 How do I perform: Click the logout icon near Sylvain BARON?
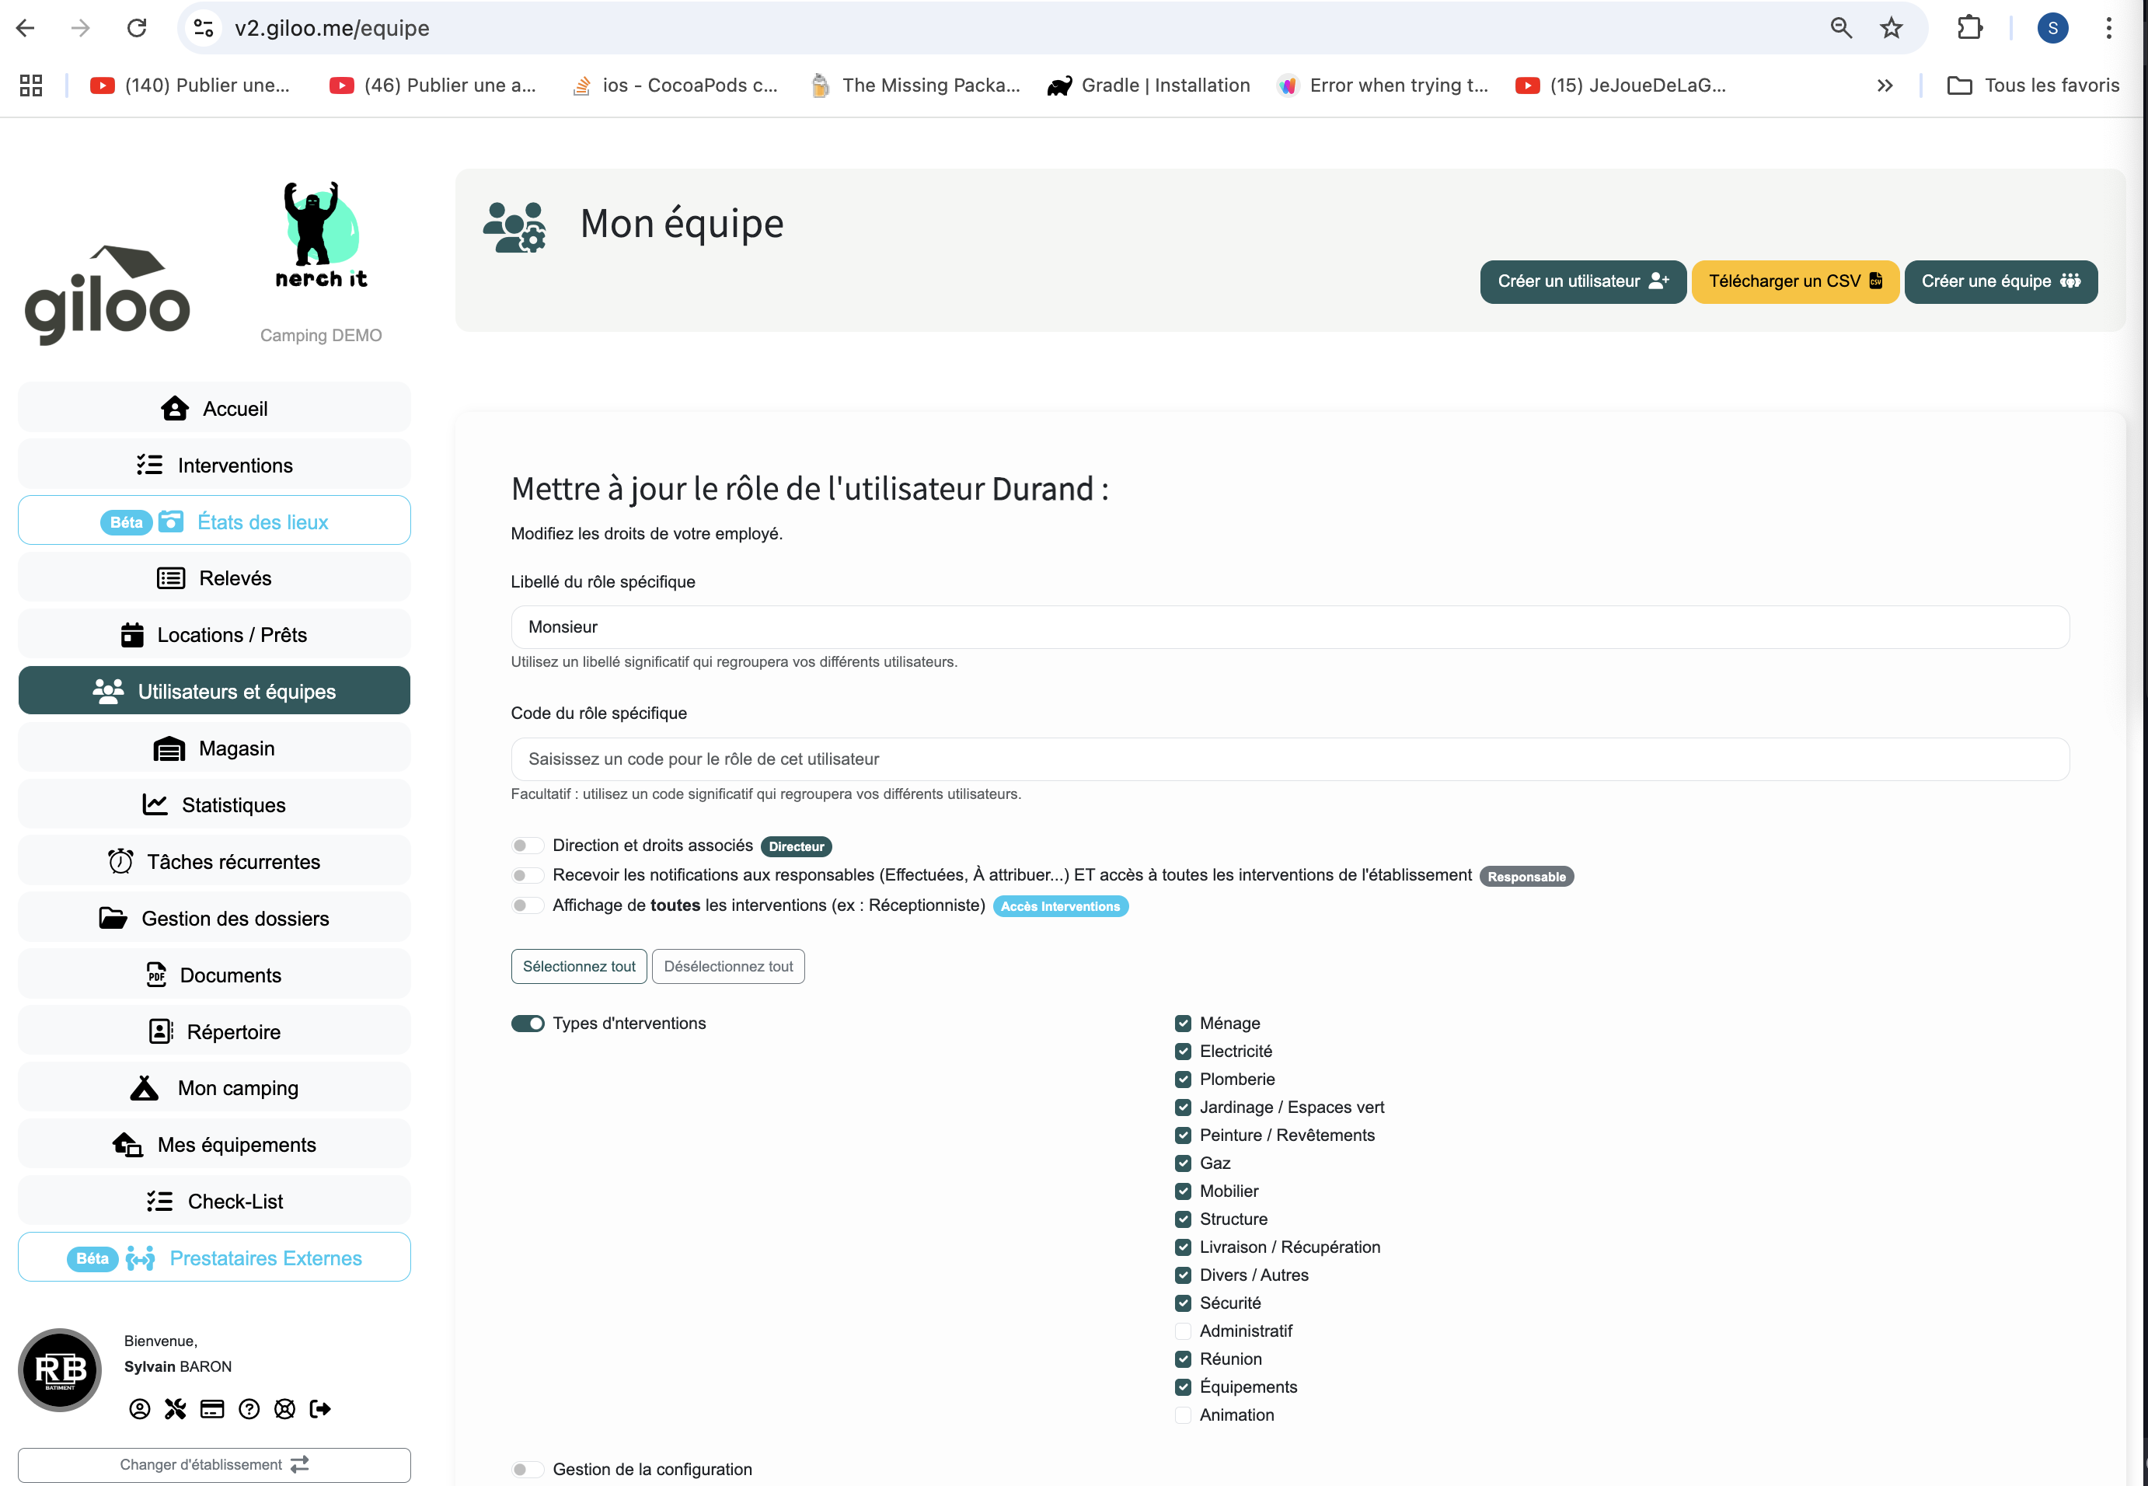[x=320, y=1409]
